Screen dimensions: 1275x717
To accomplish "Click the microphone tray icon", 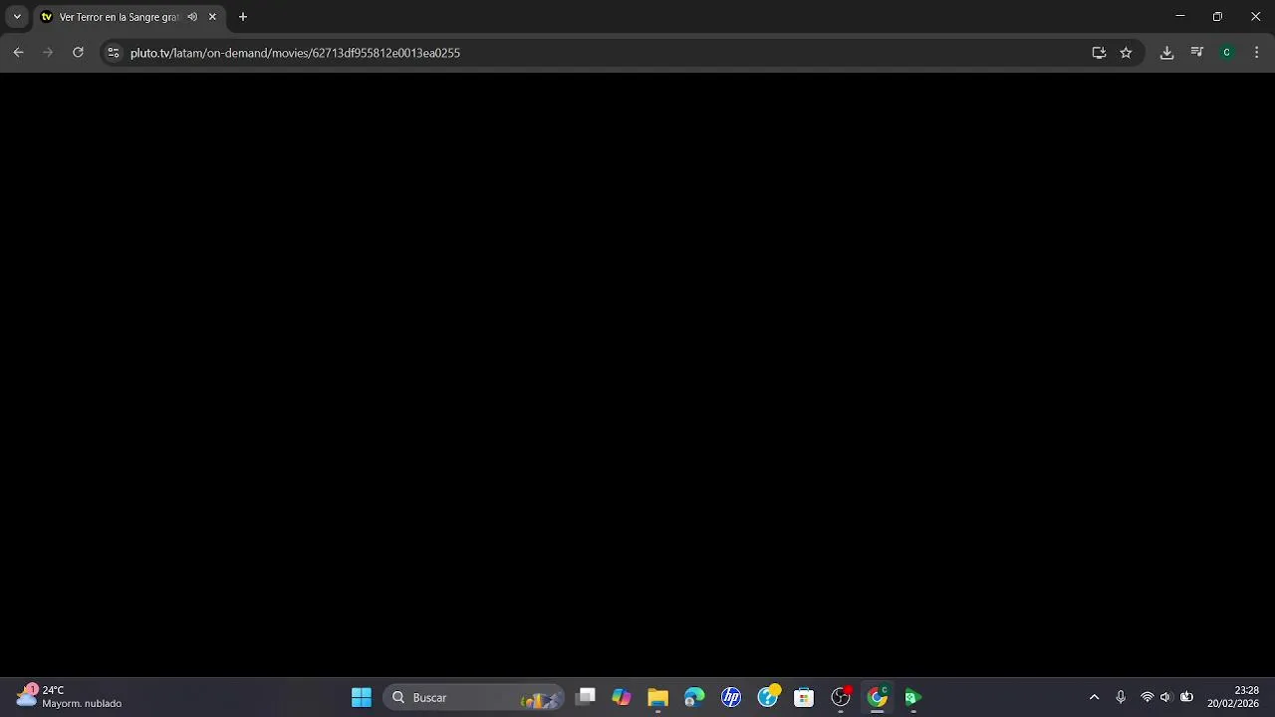I will 1121,697.
